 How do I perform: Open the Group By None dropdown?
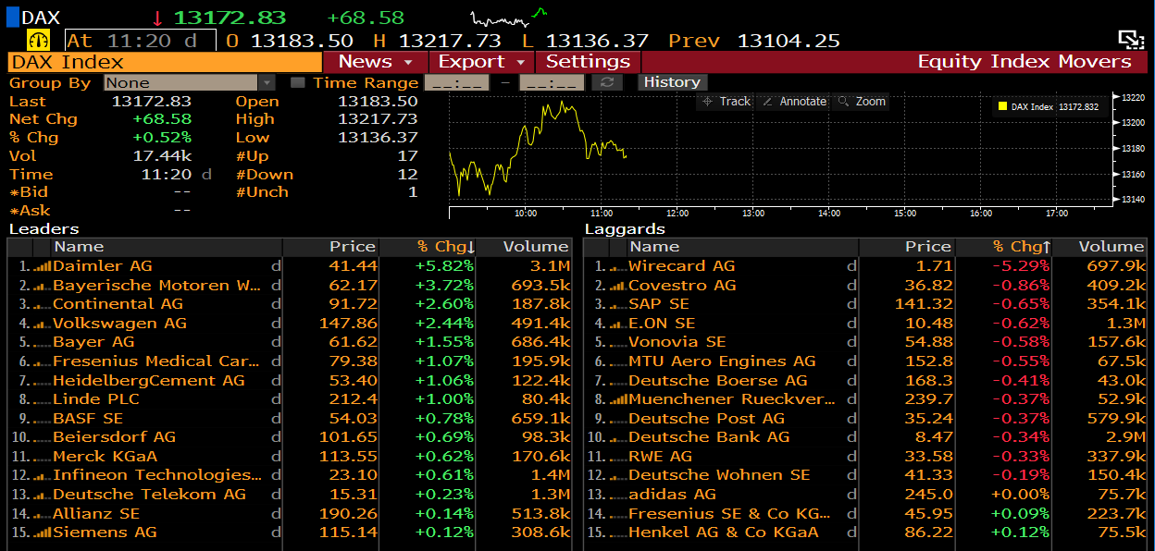[x=189, y=82]
